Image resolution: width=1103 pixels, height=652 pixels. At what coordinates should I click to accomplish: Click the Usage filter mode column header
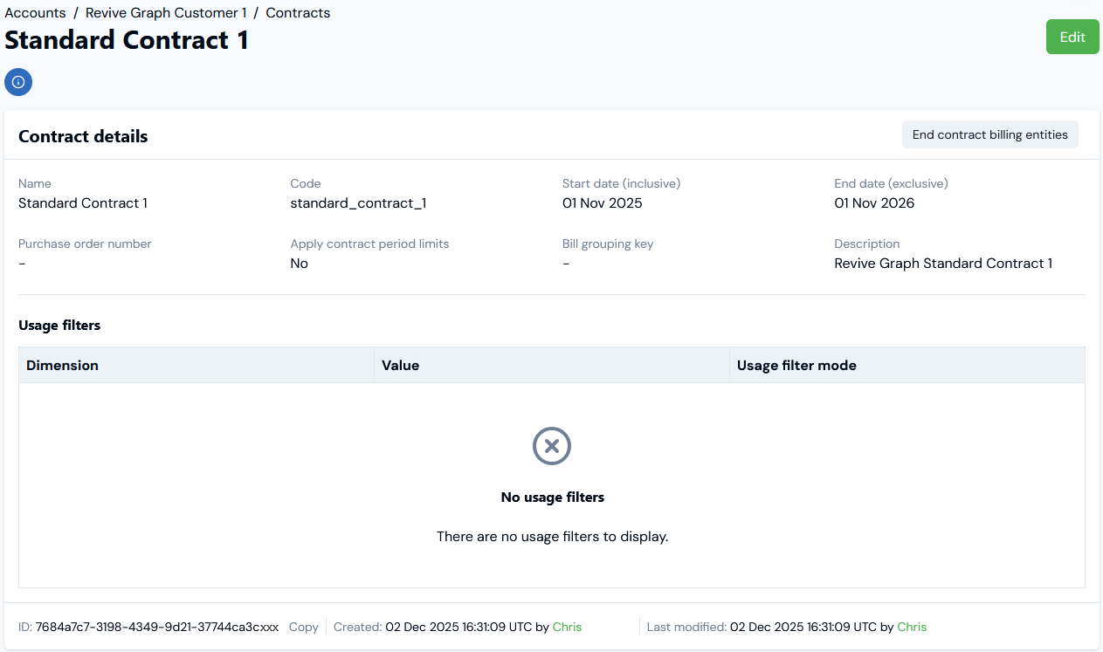pos(796,365)
